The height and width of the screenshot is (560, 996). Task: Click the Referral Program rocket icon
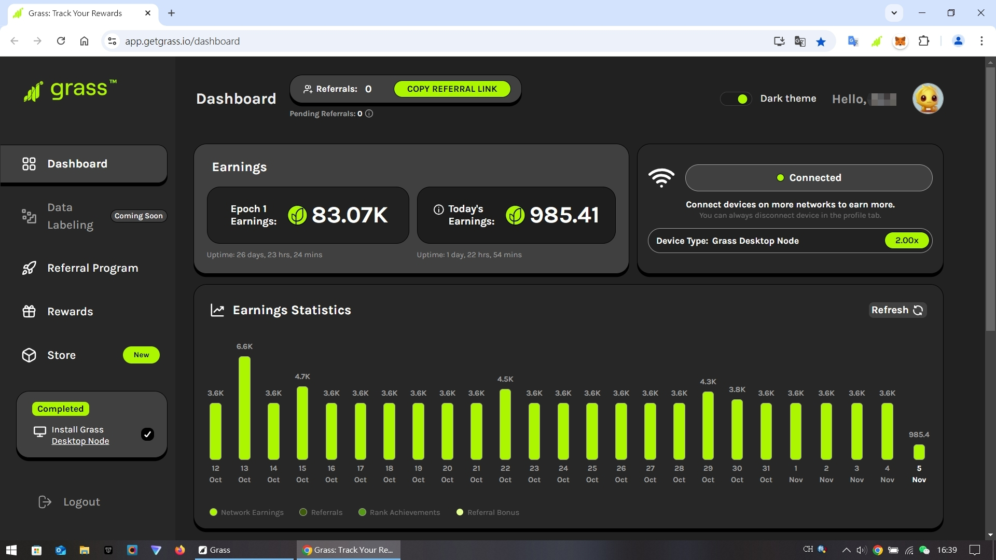point(29,268)
